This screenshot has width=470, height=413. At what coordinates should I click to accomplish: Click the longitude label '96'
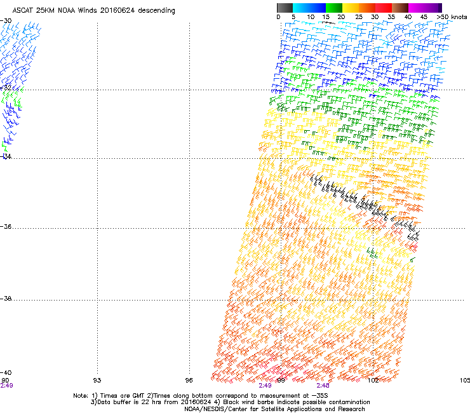click(x=189, y=380)
